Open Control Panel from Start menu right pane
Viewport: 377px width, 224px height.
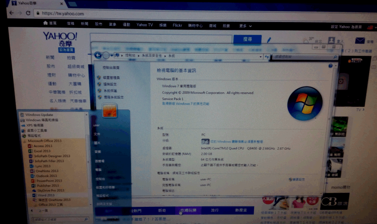tap(100, 179)
